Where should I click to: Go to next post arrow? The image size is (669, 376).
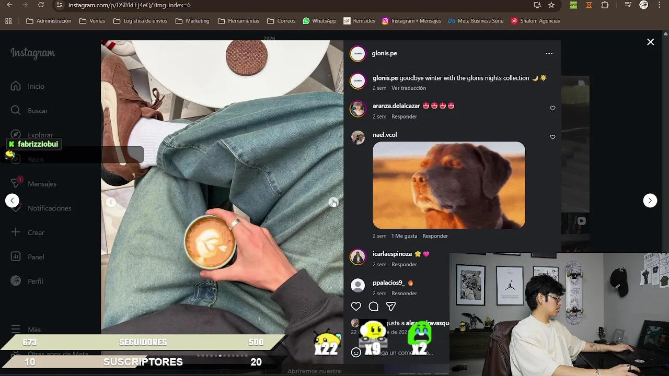[x=650, y=201]
